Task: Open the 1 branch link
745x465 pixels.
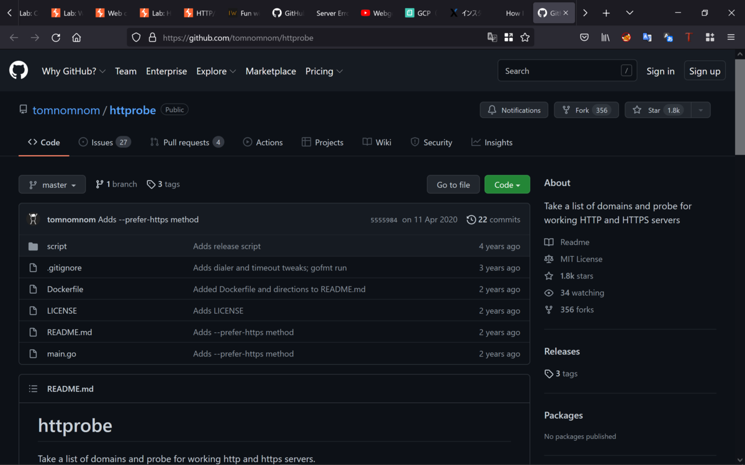Action: point(116,184)
